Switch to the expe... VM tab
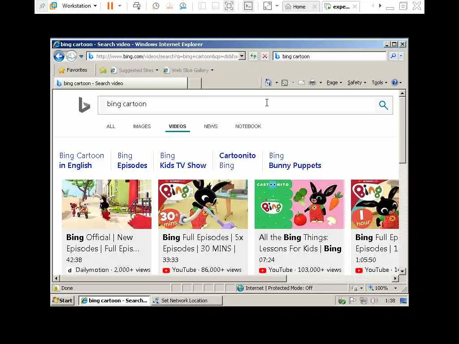The height and width of the screenshot is (344, 459). [341, 6]
